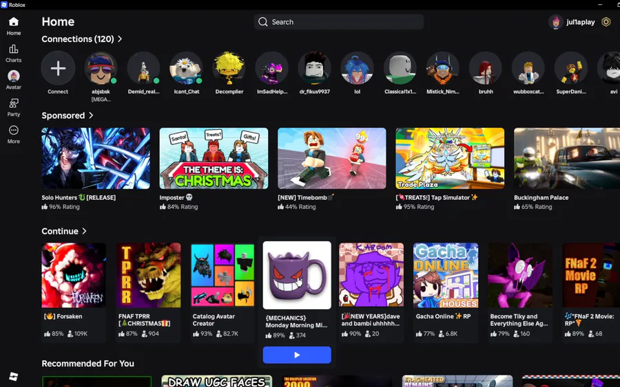
Task: Open the Fragmented Remains recommended thumbnail
Action: [457, 381]
